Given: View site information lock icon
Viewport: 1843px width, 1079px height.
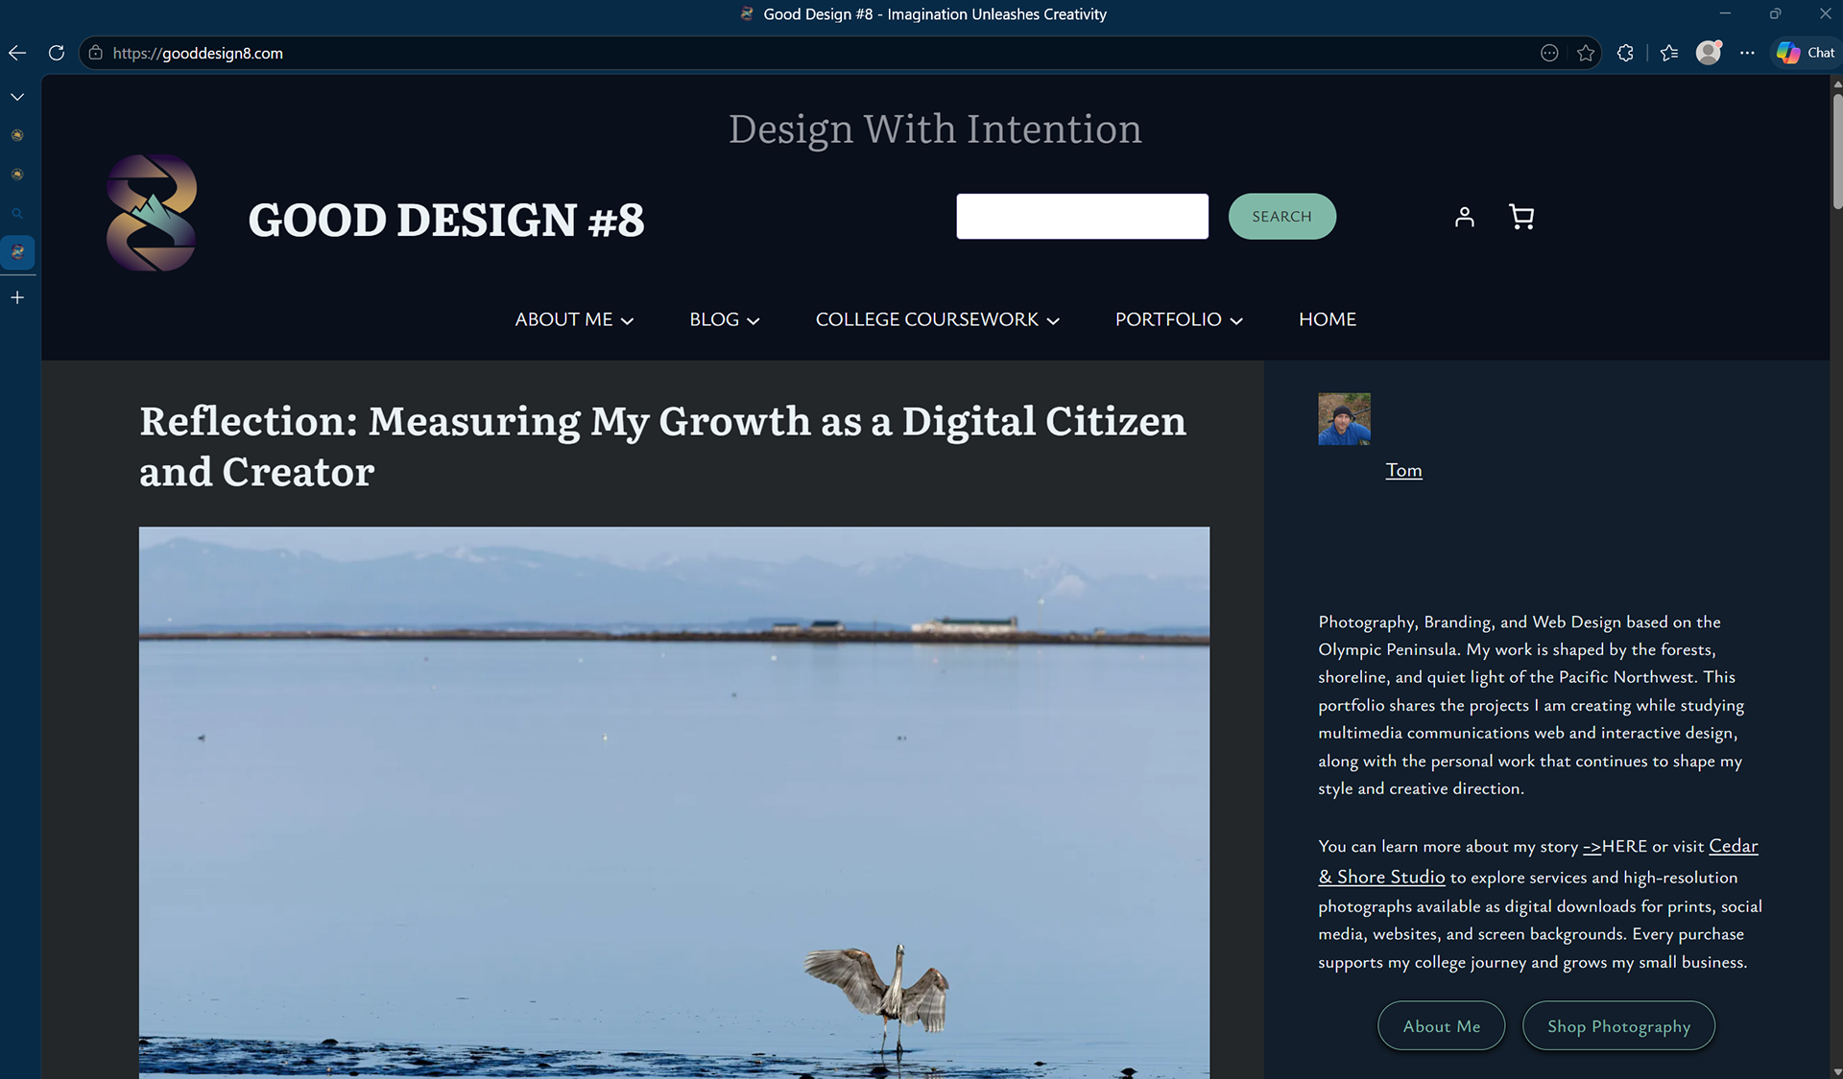Looking at the screenshot, I should click(x=96, y=53).
